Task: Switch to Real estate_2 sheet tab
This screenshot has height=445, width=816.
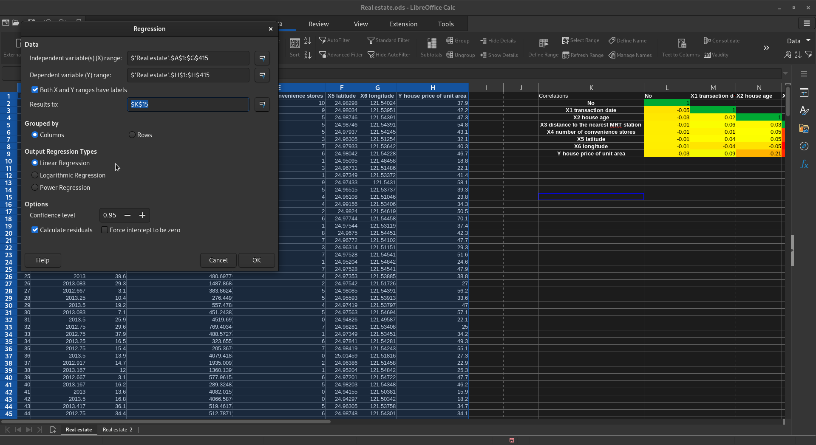Action: [117, 430]
